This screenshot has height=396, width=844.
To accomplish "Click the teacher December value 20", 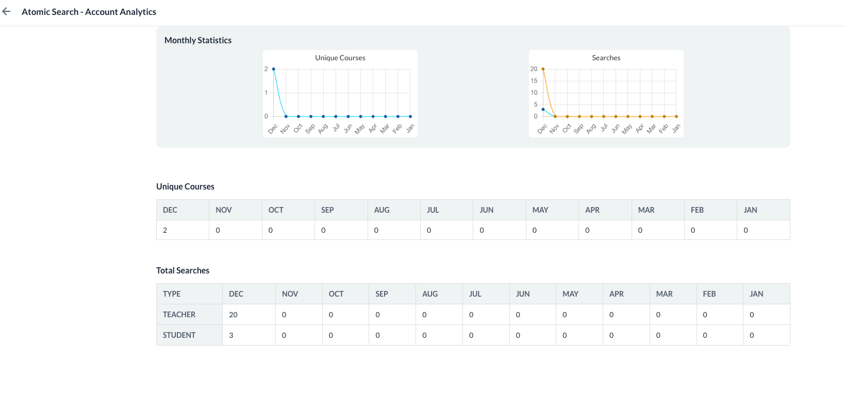I will pyautogui.click(x=233, y=315).
